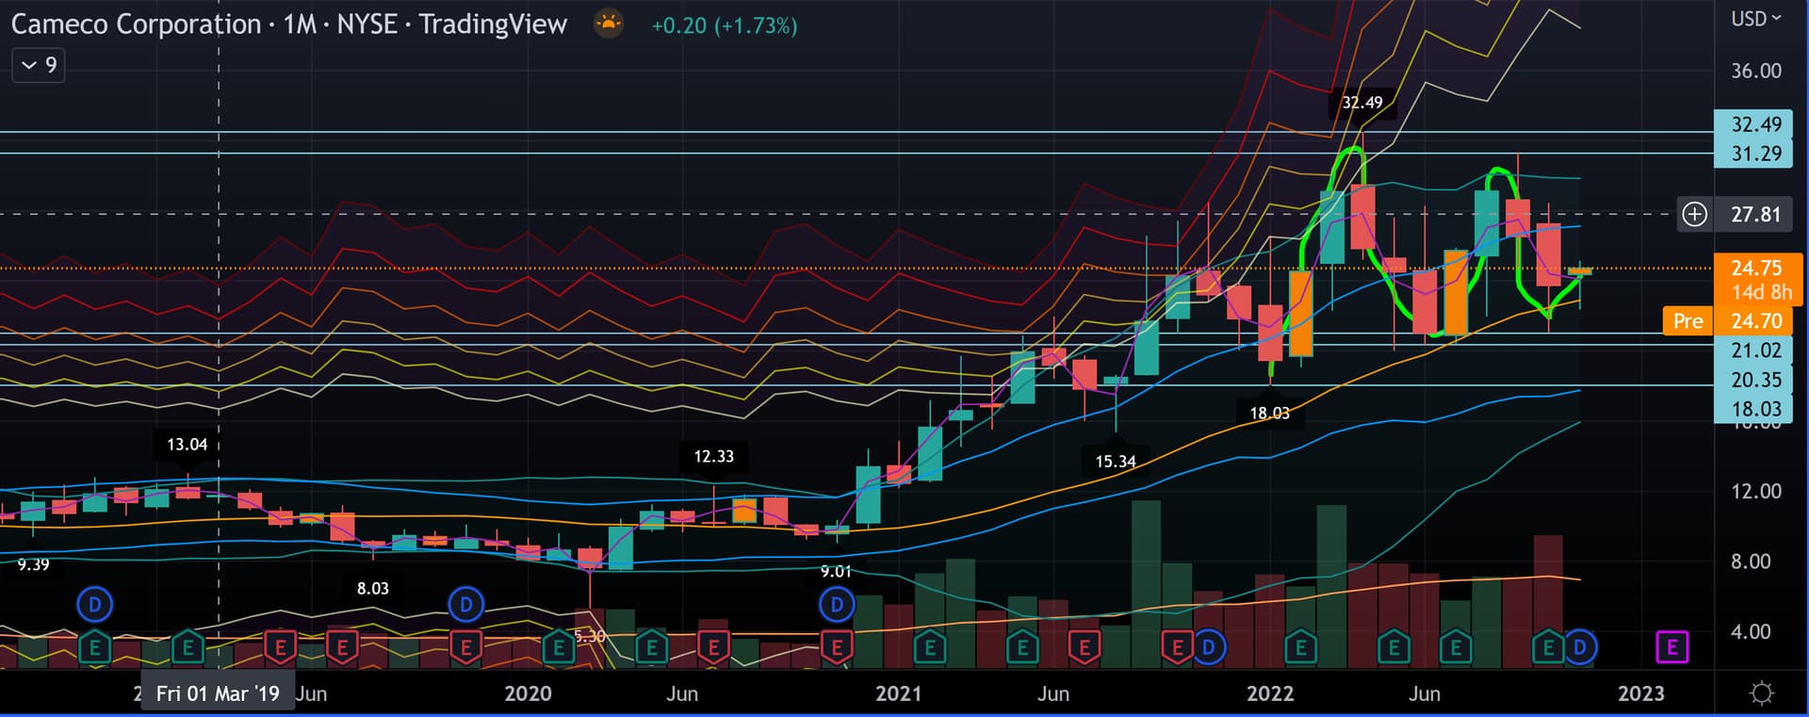Open the USD currency dropdown
Image resolution: width=1809 pixels, height=717 pixels.
click(x=1755, y=19)
